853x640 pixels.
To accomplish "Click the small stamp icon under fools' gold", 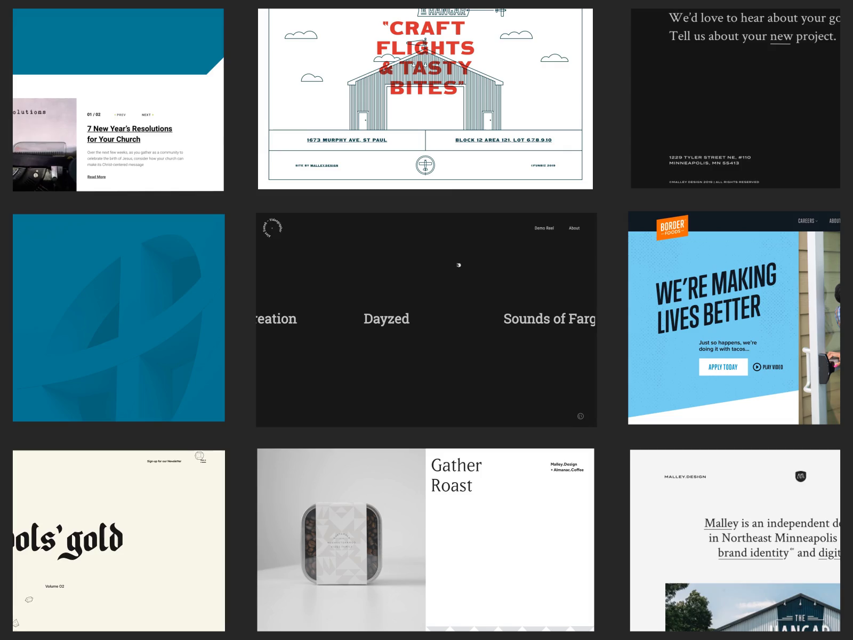I will coord(29,599).
